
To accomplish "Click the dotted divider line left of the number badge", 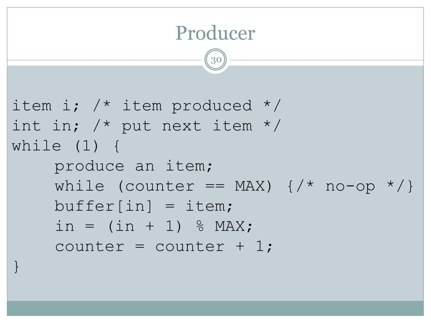I will (x=104, y=60).
